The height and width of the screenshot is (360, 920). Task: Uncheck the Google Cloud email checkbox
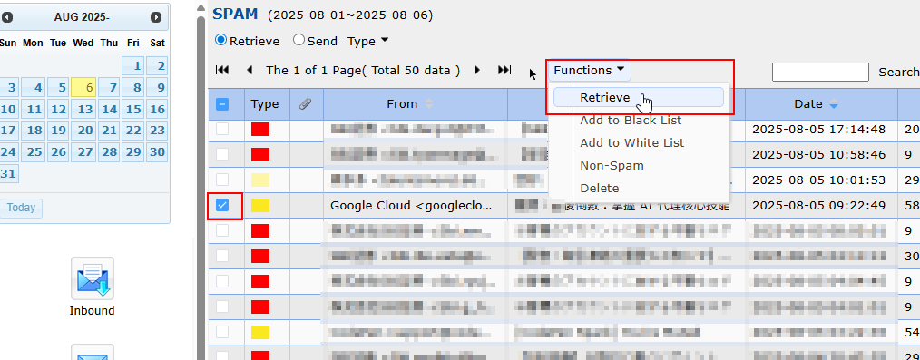[x=222, y=205]
